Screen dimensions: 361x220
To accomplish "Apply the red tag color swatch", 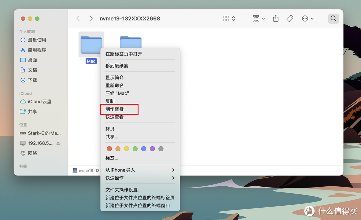I will click(x=109, y=149).
